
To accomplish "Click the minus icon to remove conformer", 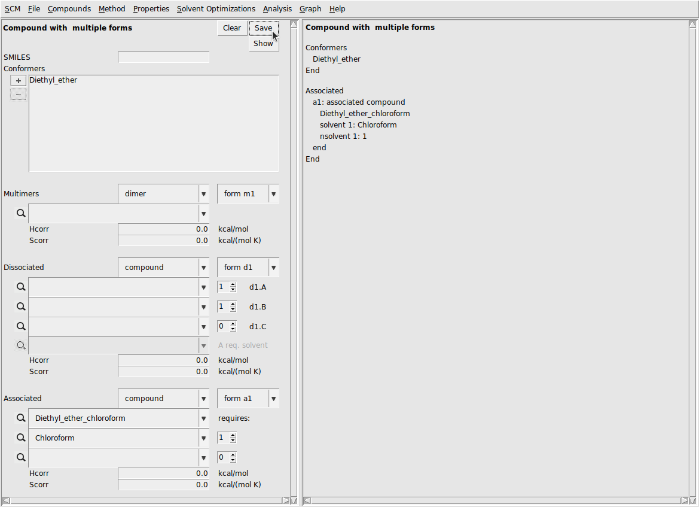I will tap(18, 95).
